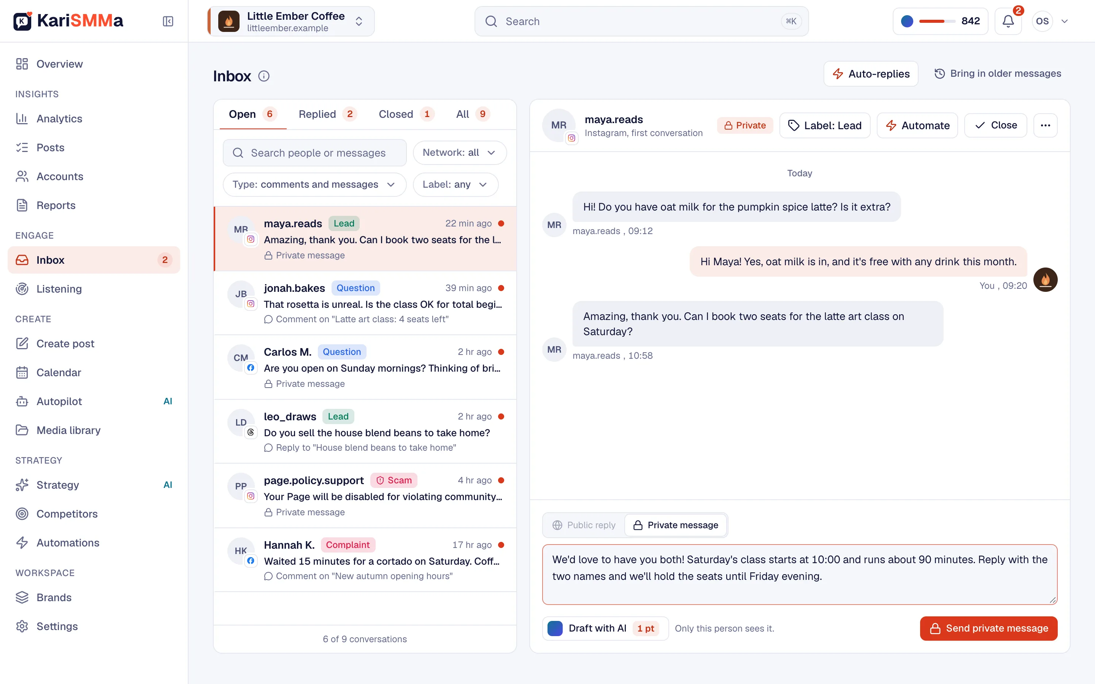
Task: Click the Automate button
Action: click(x=917, y=125)
